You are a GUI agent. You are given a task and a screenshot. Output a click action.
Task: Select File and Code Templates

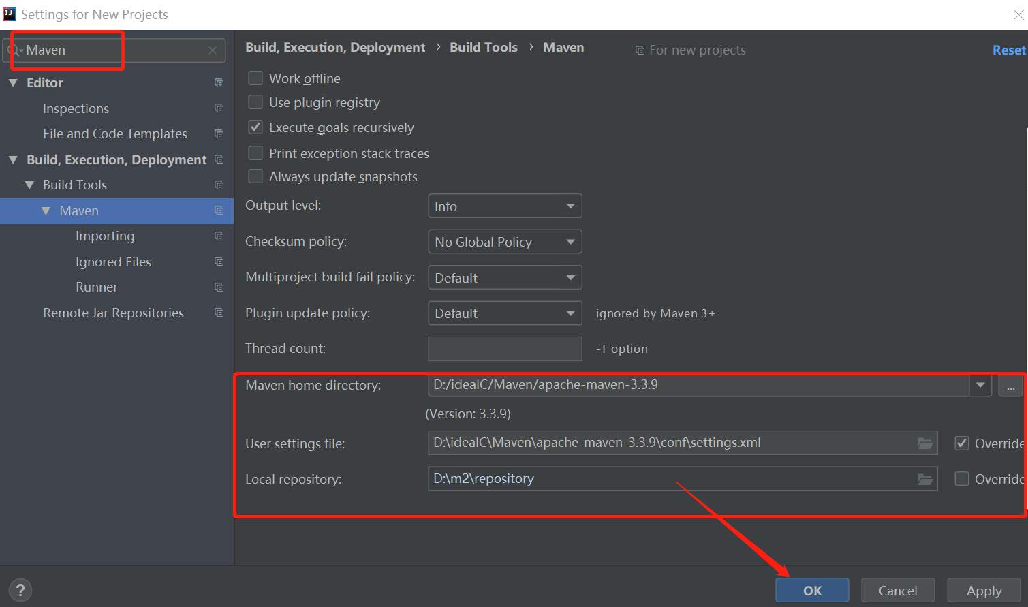click(115, 134)
